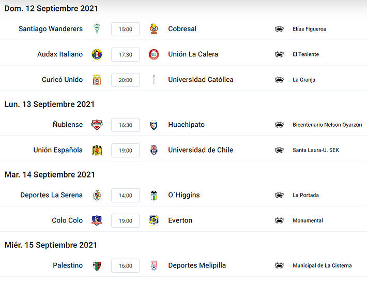The width and height of the screenshot is (367, 282).
Task: Select the O´Higgins team name
Action: [x=184, y=195]
